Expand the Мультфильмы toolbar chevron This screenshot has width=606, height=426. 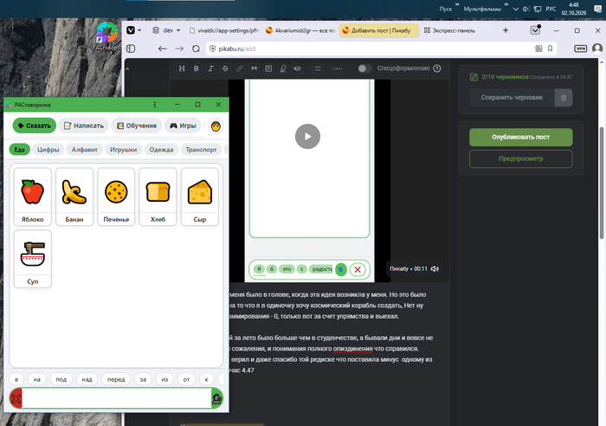(x=506, y=4)
